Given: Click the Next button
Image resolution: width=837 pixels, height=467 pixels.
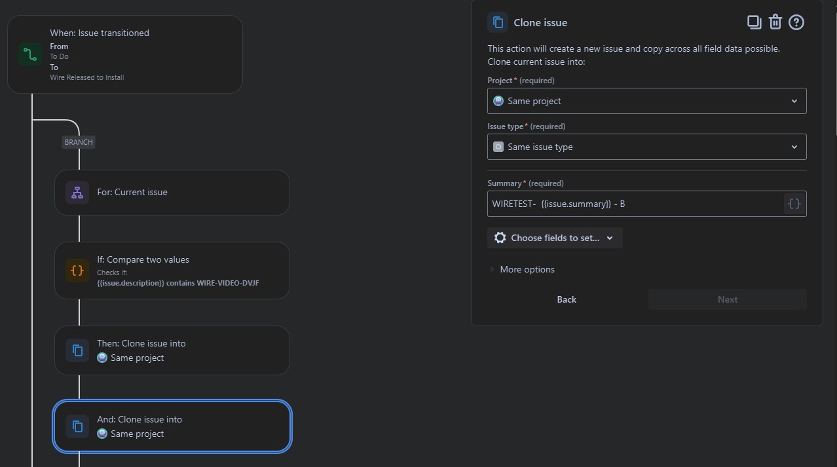Looking at the screenshot, I should [x=727, y=299].
